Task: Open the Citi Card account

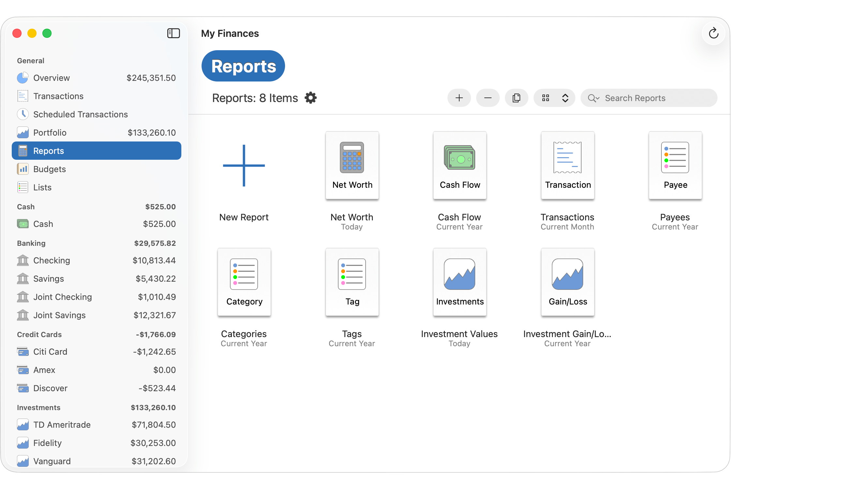Action: tap(51, 352)
